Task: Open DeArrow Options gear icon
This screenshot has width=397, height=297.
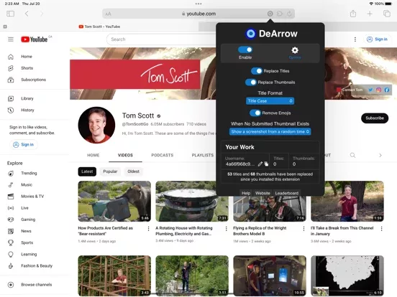Action: pyautogui.click(x=295, y=50)
